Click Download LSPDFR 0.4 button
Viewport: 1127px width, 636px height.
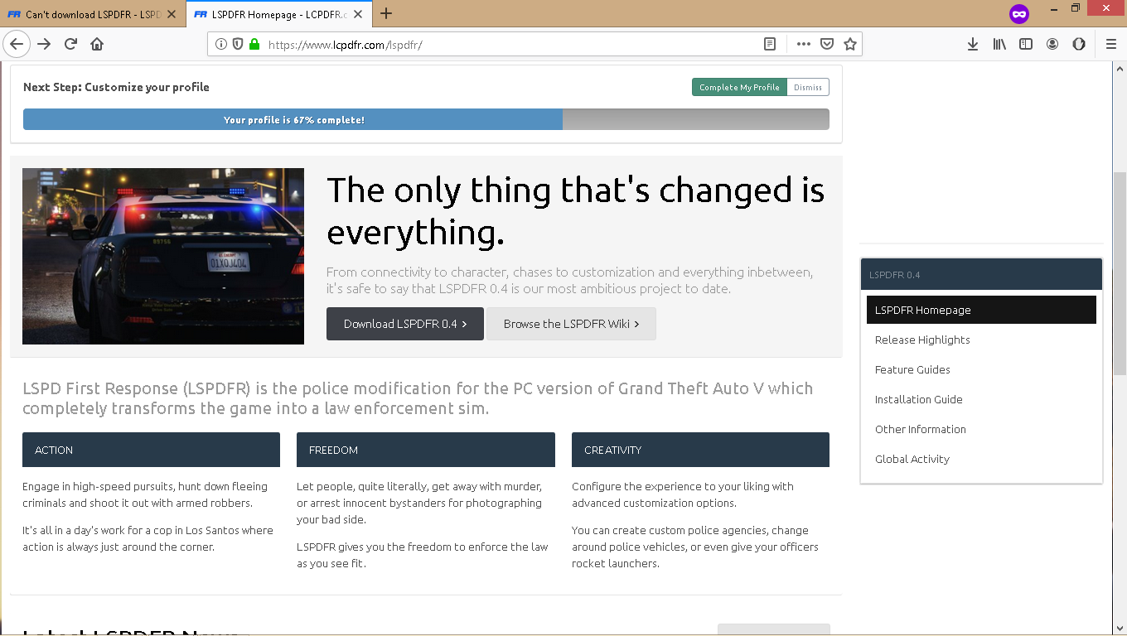click(405, 324)
